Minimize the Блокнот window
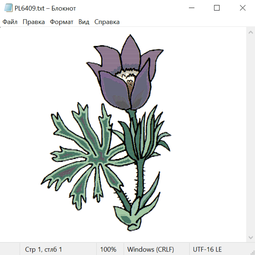The image size is (255, 255). tap(192, 8)
